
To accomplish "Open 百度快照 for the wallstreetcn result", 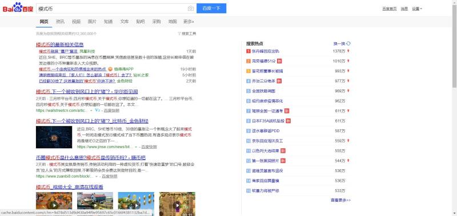I will coord(111,111).
